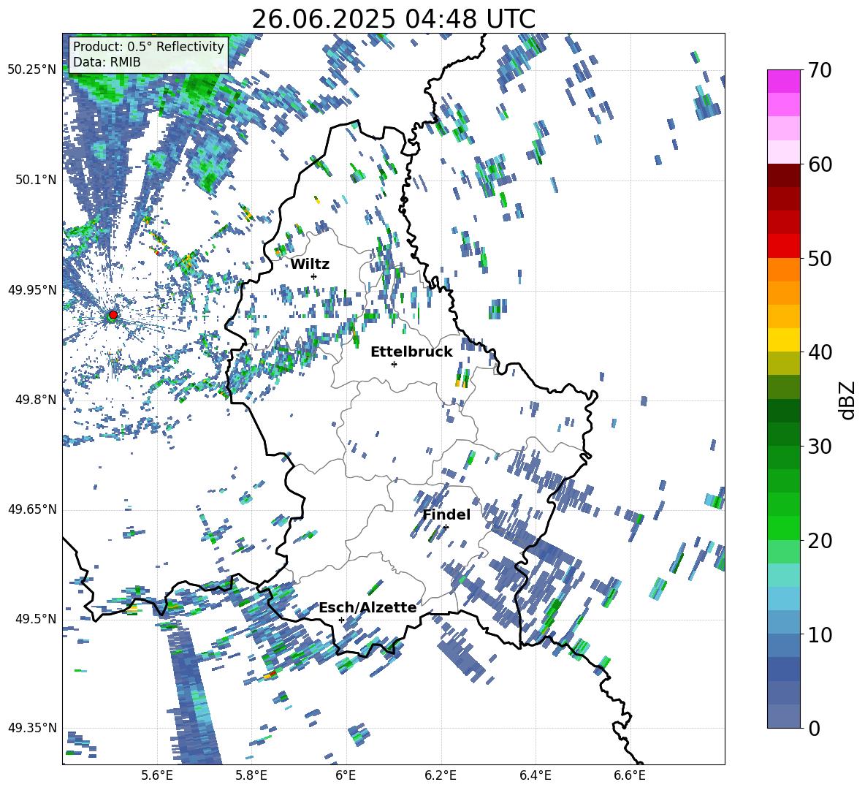
Task: Click the 10 tick on the colorbar
Action: point(819,634)
